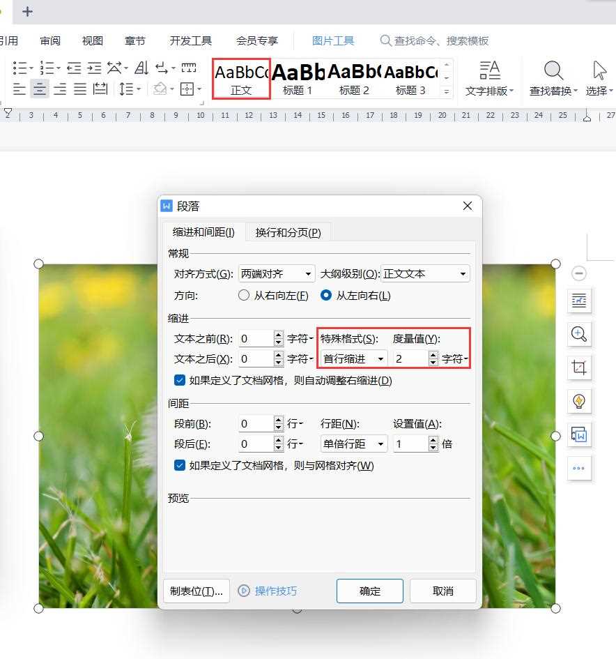Image resolution: width=616 pixels, height=659 pixels.
Task: Open the Picture Tools (图片工具) tab
Action: [x=333, y=40]
